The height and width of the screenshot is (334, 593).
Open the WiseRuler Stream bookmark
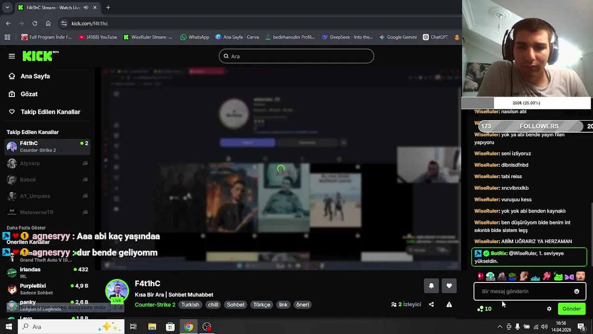148,37
